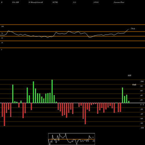Click the '(Sunesis Phar' company name text
Image resolution: width=145 pixels, height=145 pixels.
click(x=119, y=2)
